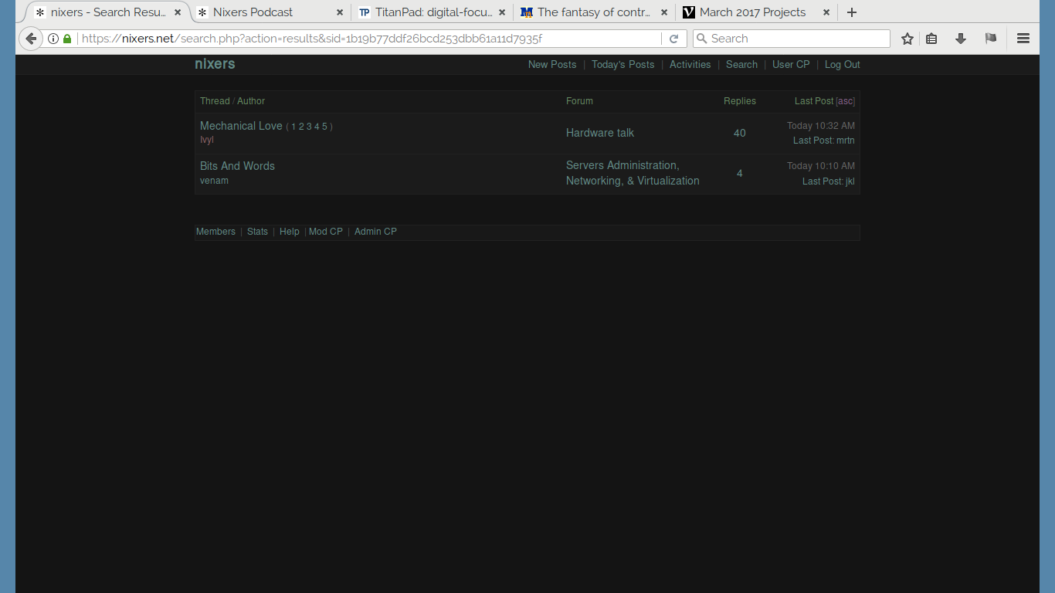
Task: Go to page 5 of Mechanical Love
Action: coord(324,127)
